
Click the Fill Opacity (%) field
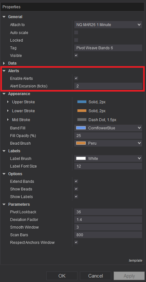(108, 136)
